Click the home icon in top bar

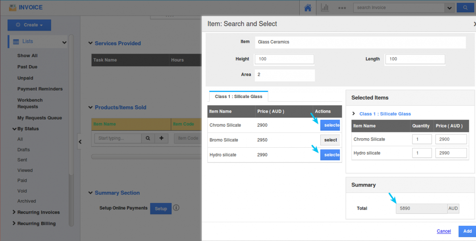(308, 8)
